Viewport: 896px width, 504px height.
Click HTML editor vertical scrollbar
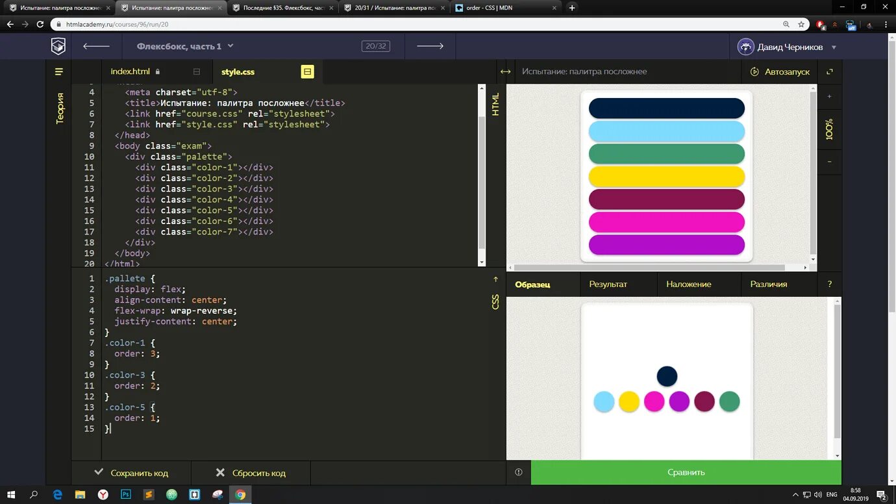pos(482,182)
